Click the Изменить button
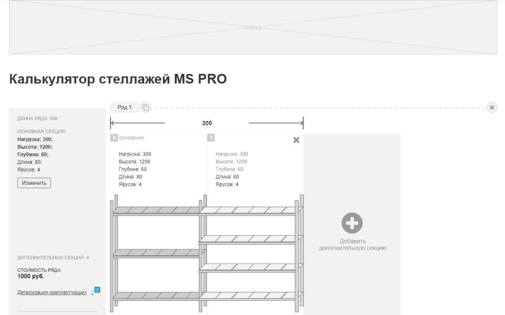This screenshot has width=505, height=315. coord(34,183)
